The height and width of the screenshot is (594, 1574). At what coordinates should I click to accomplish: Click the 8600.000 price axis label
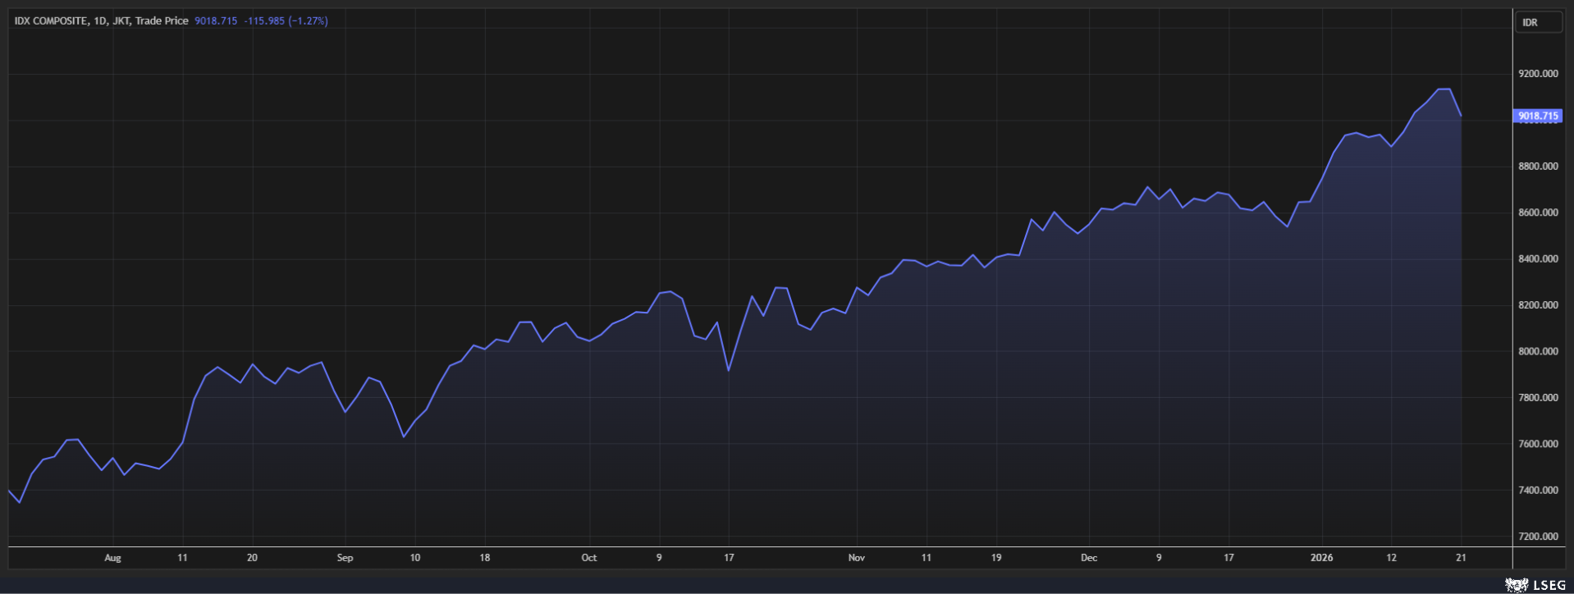click(x=1537, y=212)
